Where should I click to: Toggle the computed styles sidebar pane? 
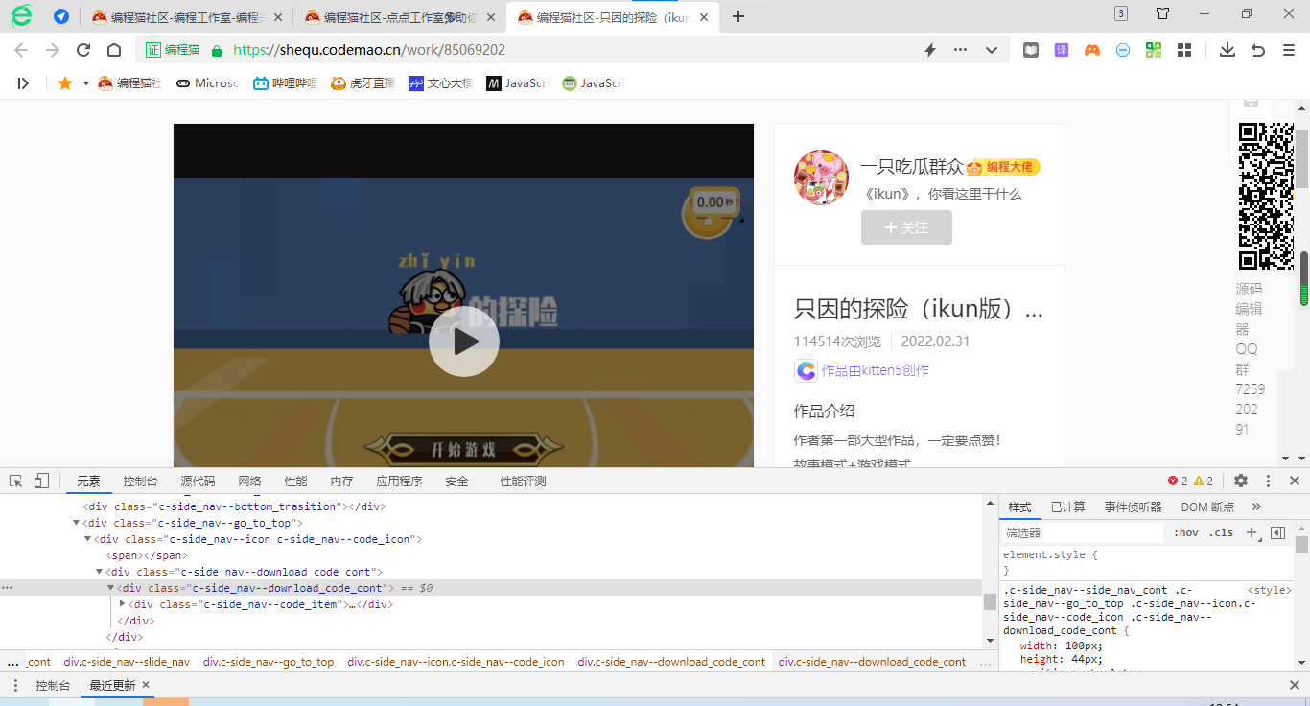tap(1277, 532)
